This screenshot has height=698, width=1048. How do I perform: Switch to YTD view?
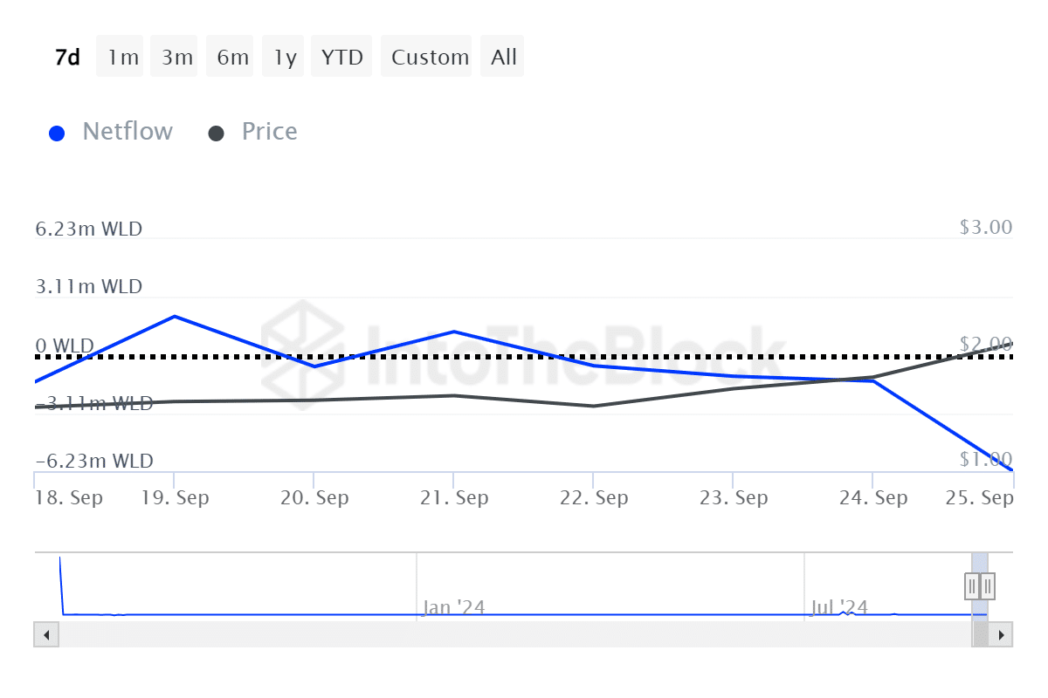pos(341,56)
